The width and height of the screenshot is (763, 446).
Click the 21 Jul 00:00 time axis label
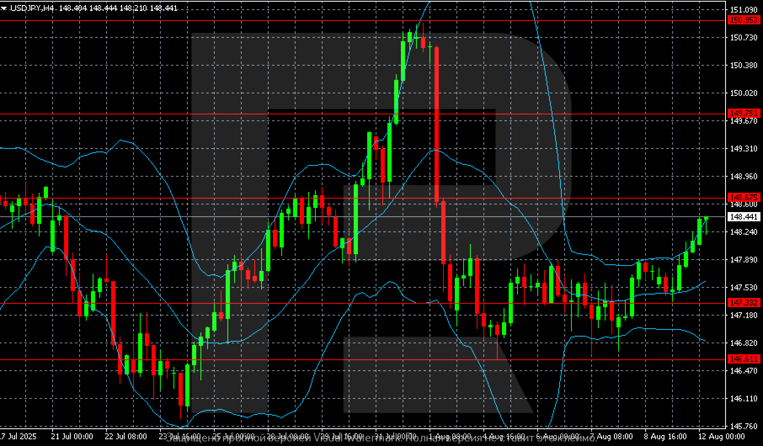(72, 436)
